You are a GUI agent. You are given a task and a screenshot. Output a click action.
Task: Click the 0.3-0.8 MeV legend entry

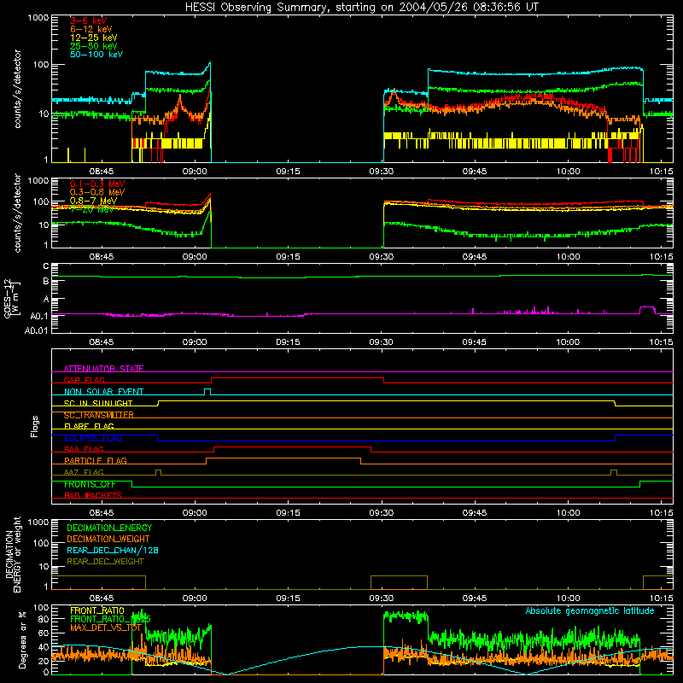pyautogui.click(x=96, y=192)
